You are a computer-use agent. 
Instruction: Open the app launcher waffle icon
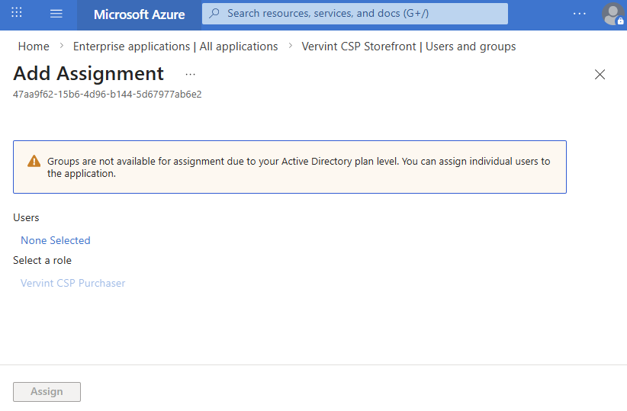[16, 12]
